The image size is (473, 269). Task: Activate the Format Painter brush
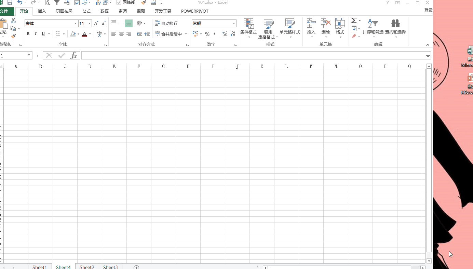click(x=13, y=36)
